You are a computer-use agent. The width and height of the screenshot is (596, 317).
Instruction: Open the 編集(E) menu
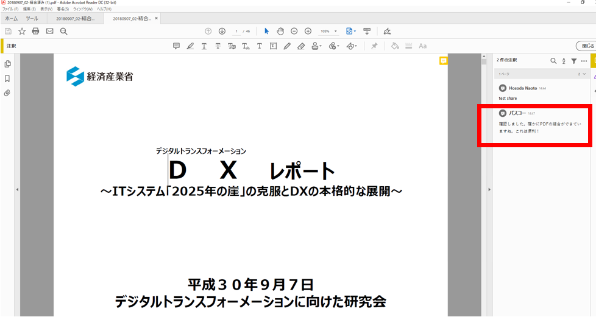(x=29, y=9)
